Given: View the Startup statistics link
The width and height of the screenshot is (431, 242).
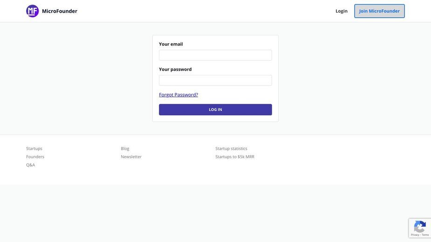Looking at the screenshot, I should coord(231,148).
